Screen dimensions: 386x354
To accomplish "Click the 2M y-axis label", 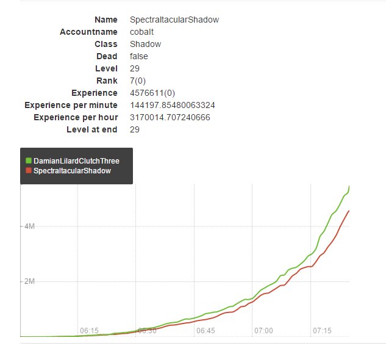I will point(29,281).
